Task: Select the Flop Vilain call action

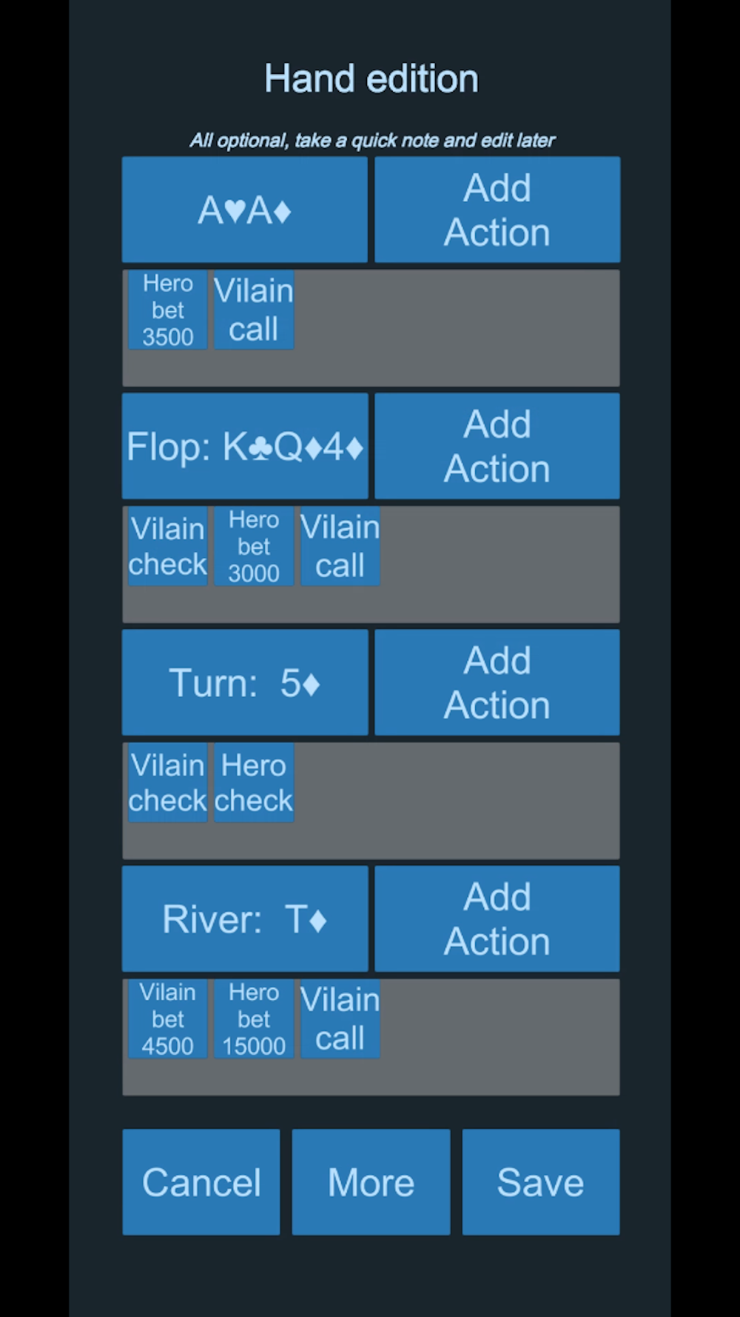Action: point(340,546)
